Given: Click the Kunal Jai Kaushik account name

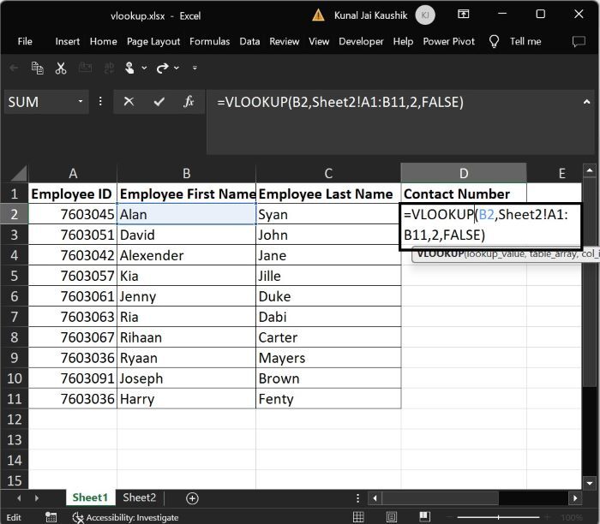Looking at the screenshot, I should (370, 15).
